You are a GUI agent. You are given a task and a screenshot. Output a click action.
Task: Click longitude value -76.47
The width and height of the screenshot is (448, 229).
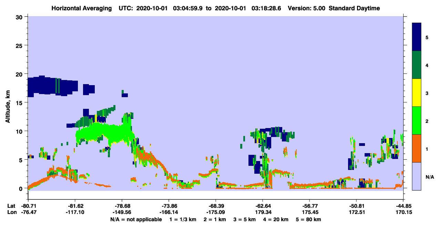point(28,212)
